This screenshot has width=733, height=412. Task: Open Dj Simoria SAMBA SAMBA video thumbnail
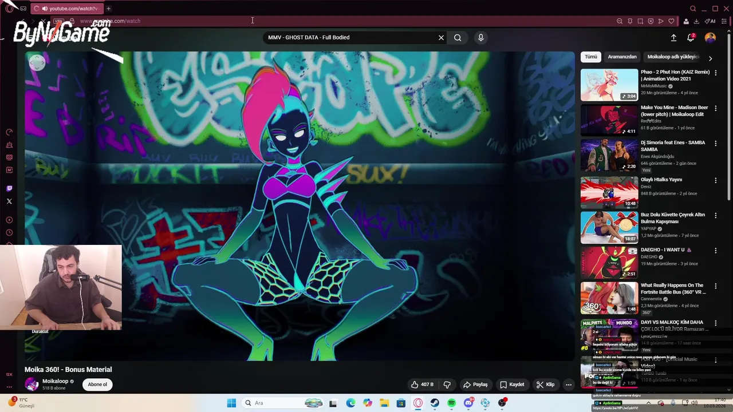(x=609, y=155)
